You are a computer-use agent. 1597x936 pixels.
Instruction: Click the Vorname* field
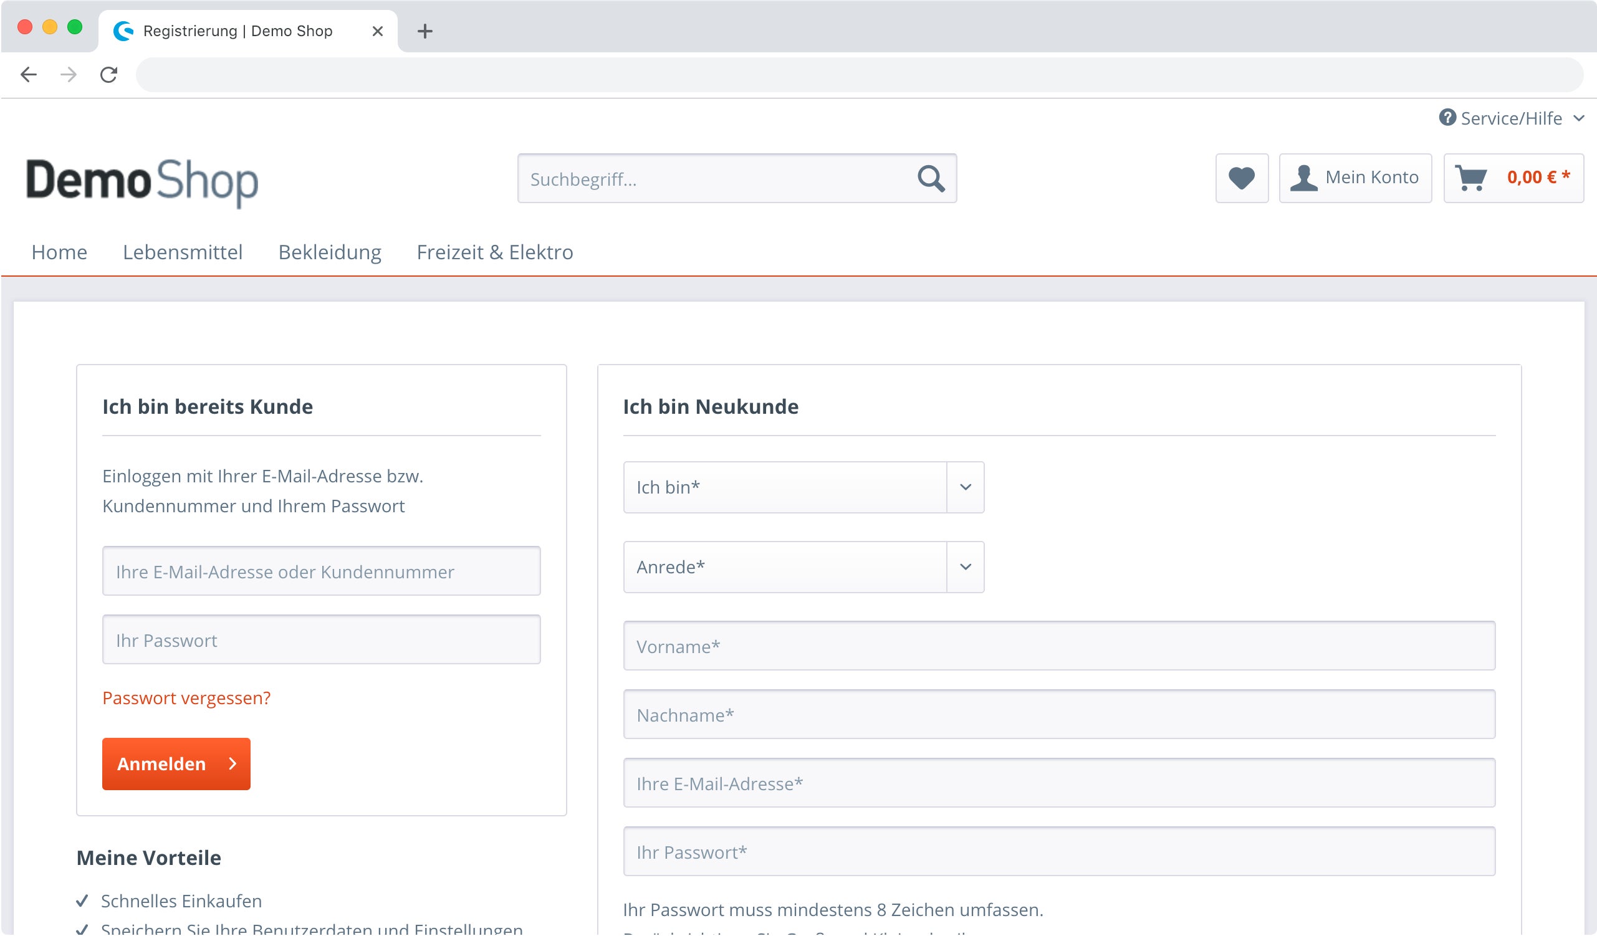(x=1059, y=646)
